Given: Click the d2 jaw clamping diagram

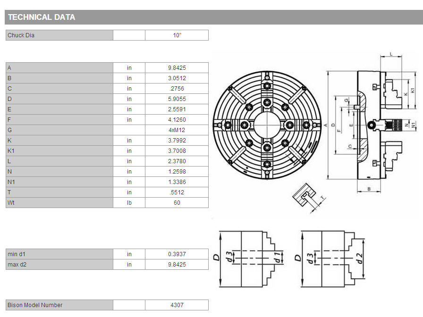Looking at the screenshot, I should pyautogui.click(x=331, y=259).
